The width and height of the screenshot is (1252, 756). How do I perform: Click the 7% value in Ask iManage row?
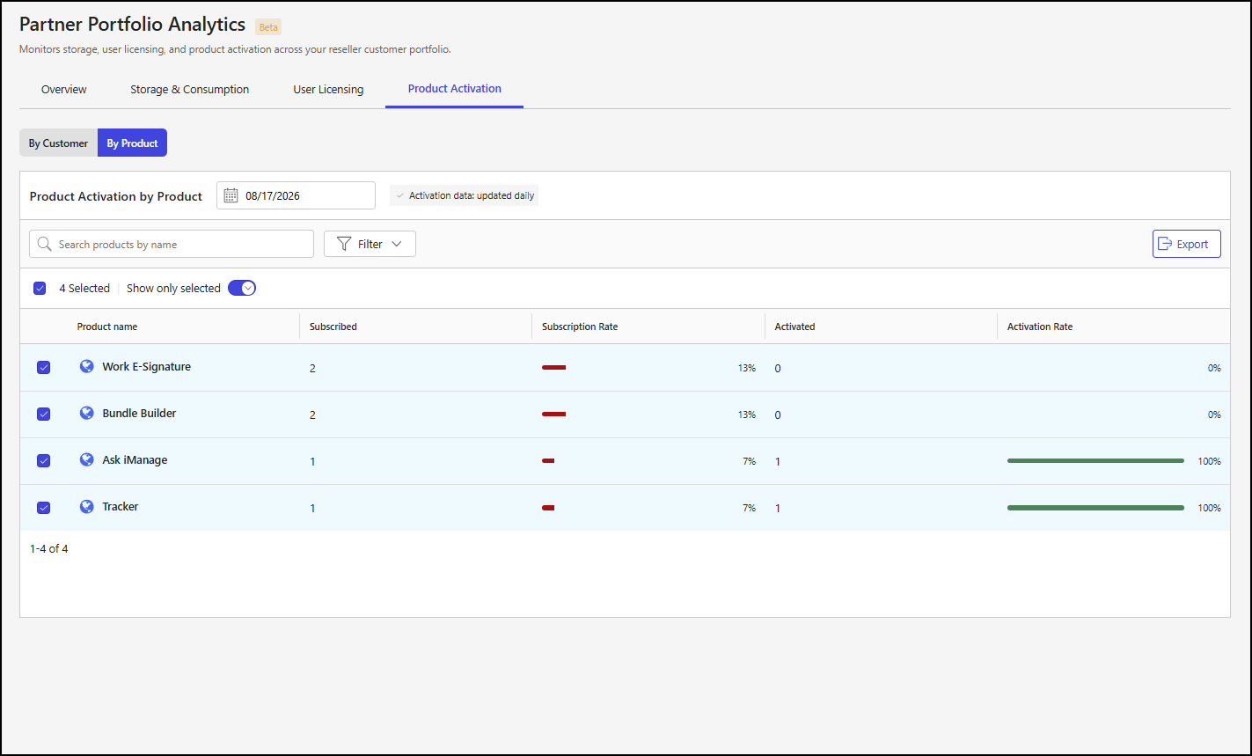tap(750, 461)
